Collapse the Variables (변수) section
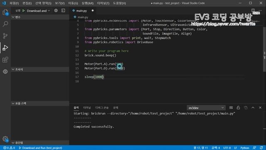 40,17
